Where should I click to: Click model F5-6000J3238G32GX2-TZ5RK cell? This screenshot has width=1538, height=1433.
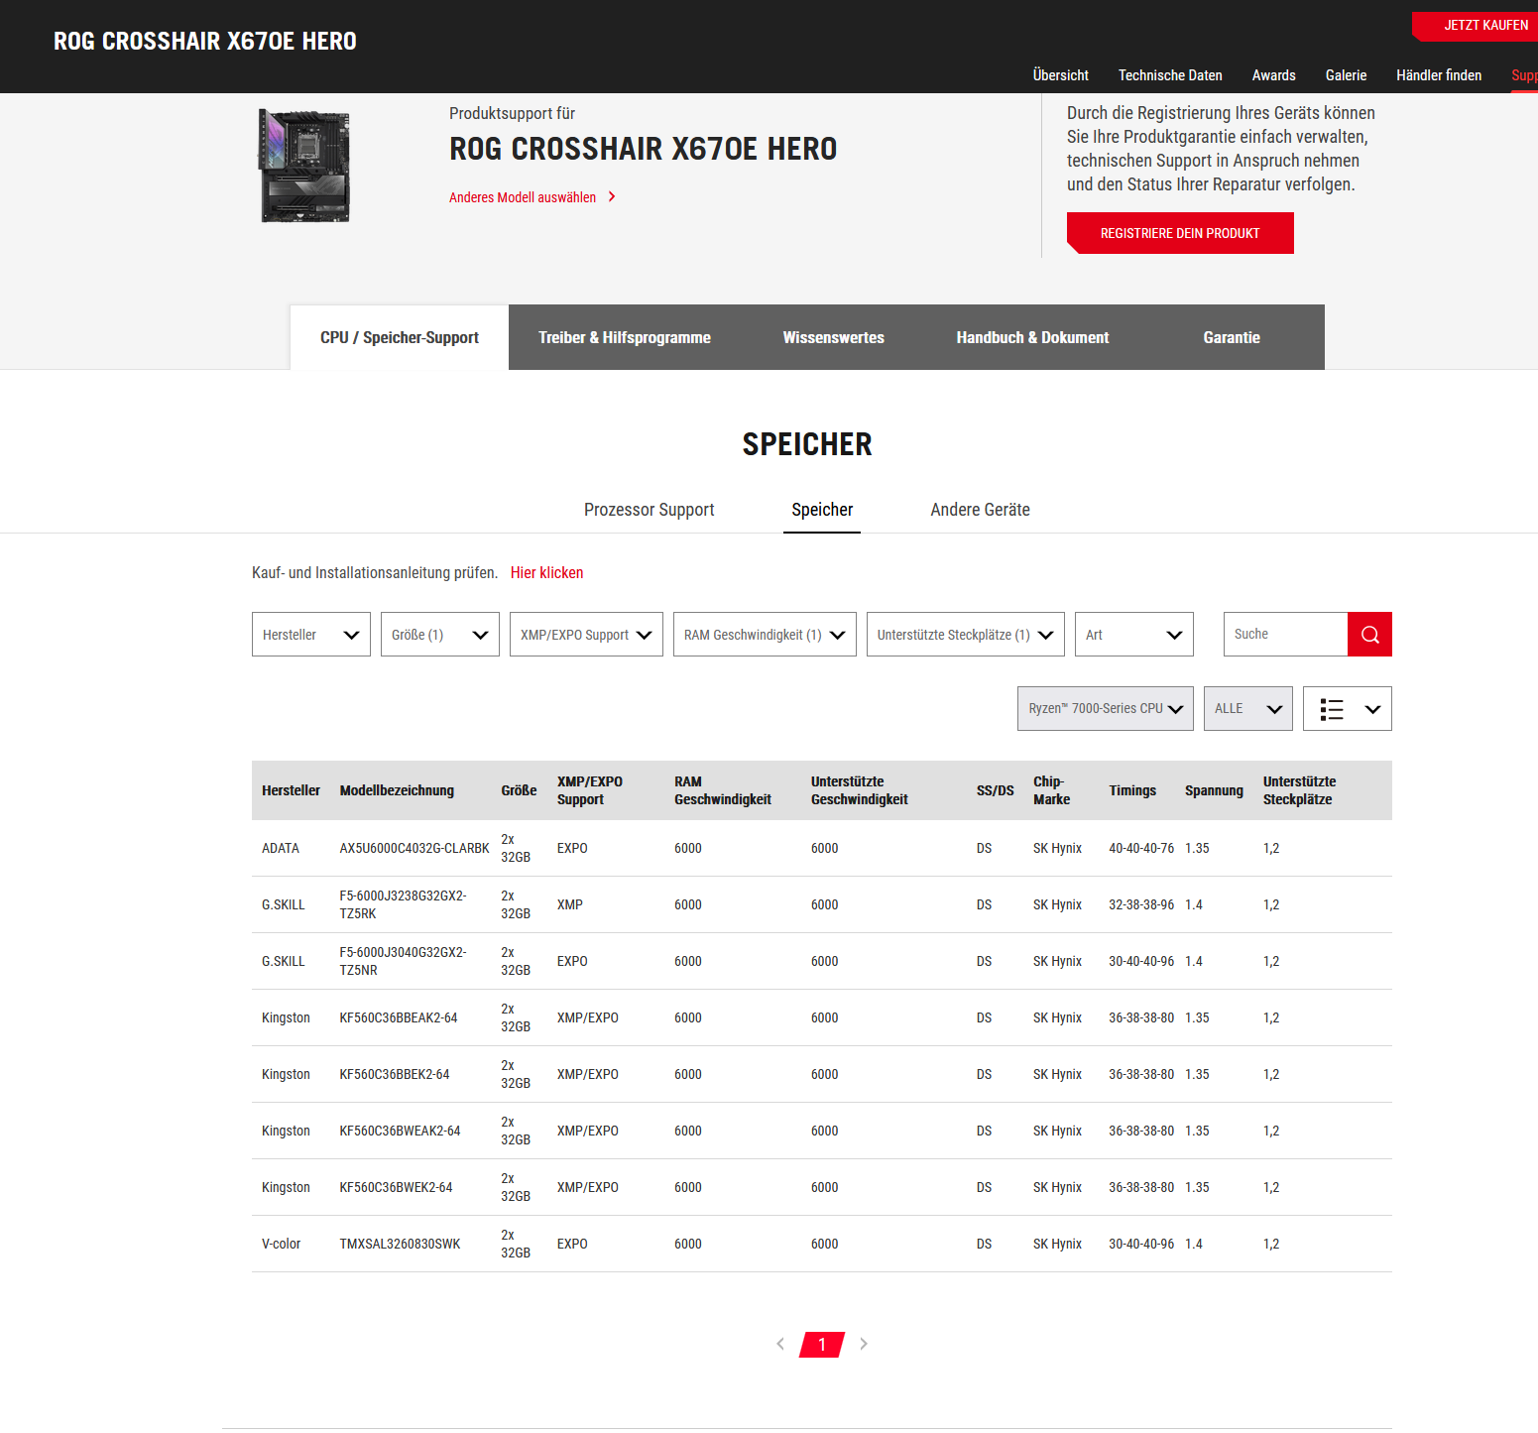pos(403,904)
